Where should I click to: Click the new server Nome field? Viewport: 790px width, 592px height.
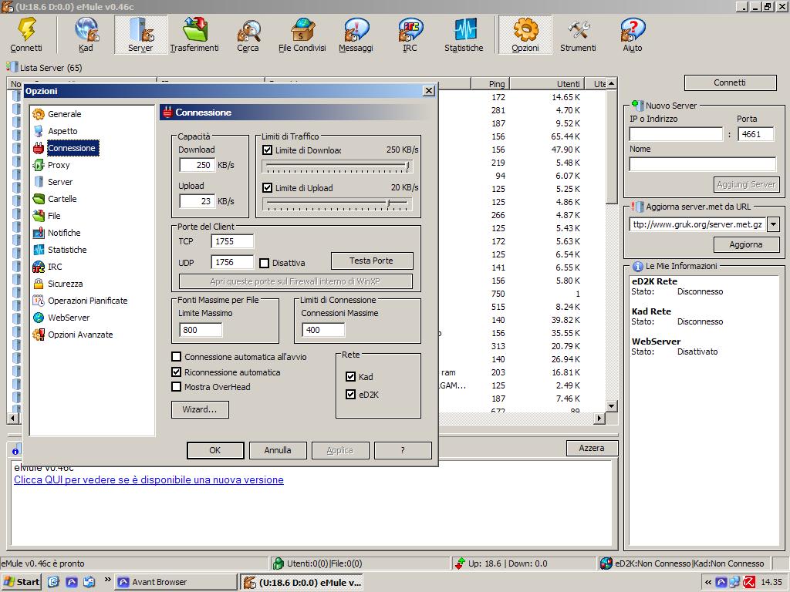click(x=703, y=165)
